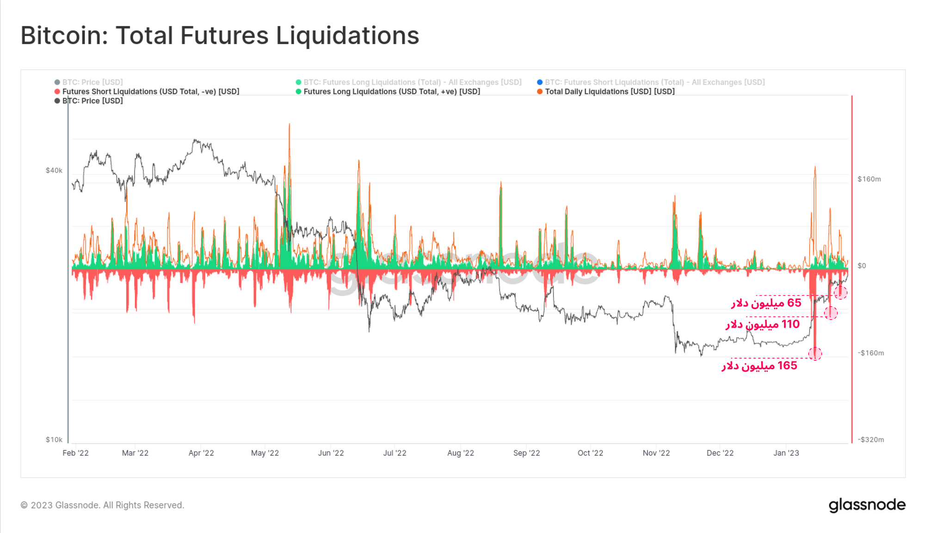
Task: Click the dark BTC: Price [USD] legend label
Action: tap(92, 101)
